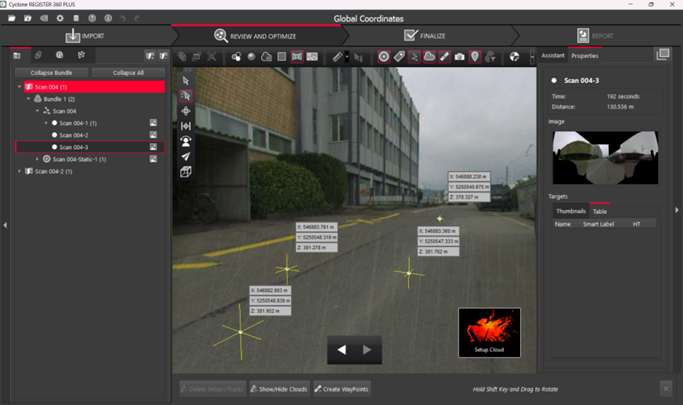Click the Setup Cloud thumbnail
Screen dimensions: 683x405
click(x=489, y=332)
